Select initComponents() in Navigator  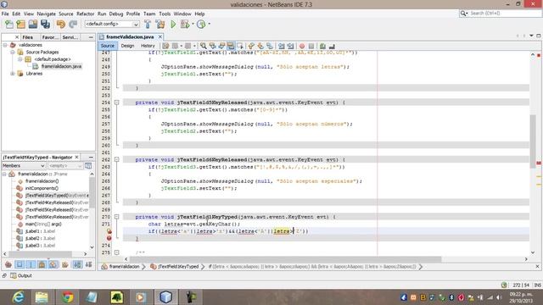(42, 188)
